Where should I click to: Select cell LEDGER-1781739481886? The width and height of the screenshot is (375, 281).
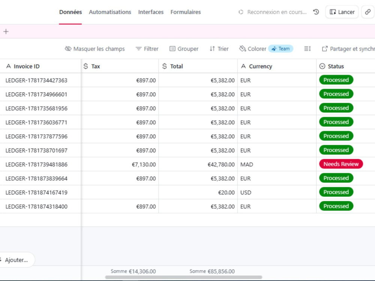click(40, 164)
